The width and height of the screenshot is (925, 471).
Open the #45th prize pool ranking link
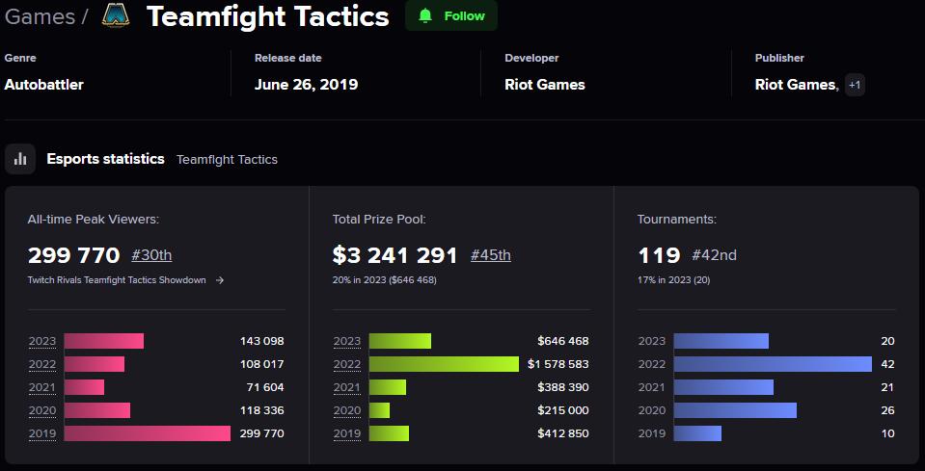coord(491,255)
